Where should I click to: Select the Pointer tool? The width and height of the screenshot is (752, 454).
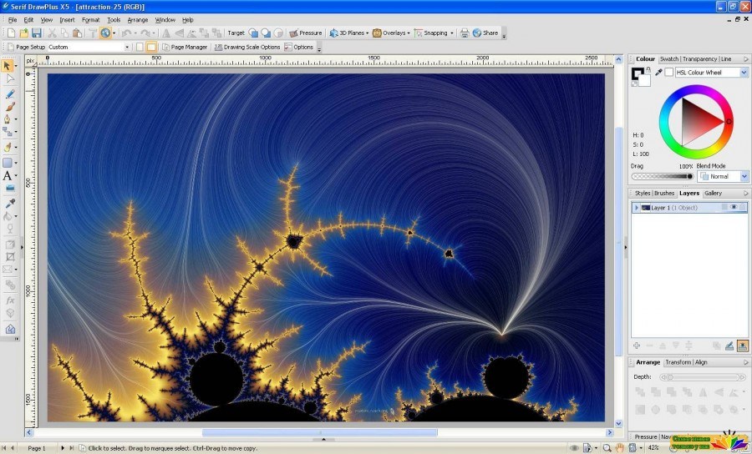8,65
